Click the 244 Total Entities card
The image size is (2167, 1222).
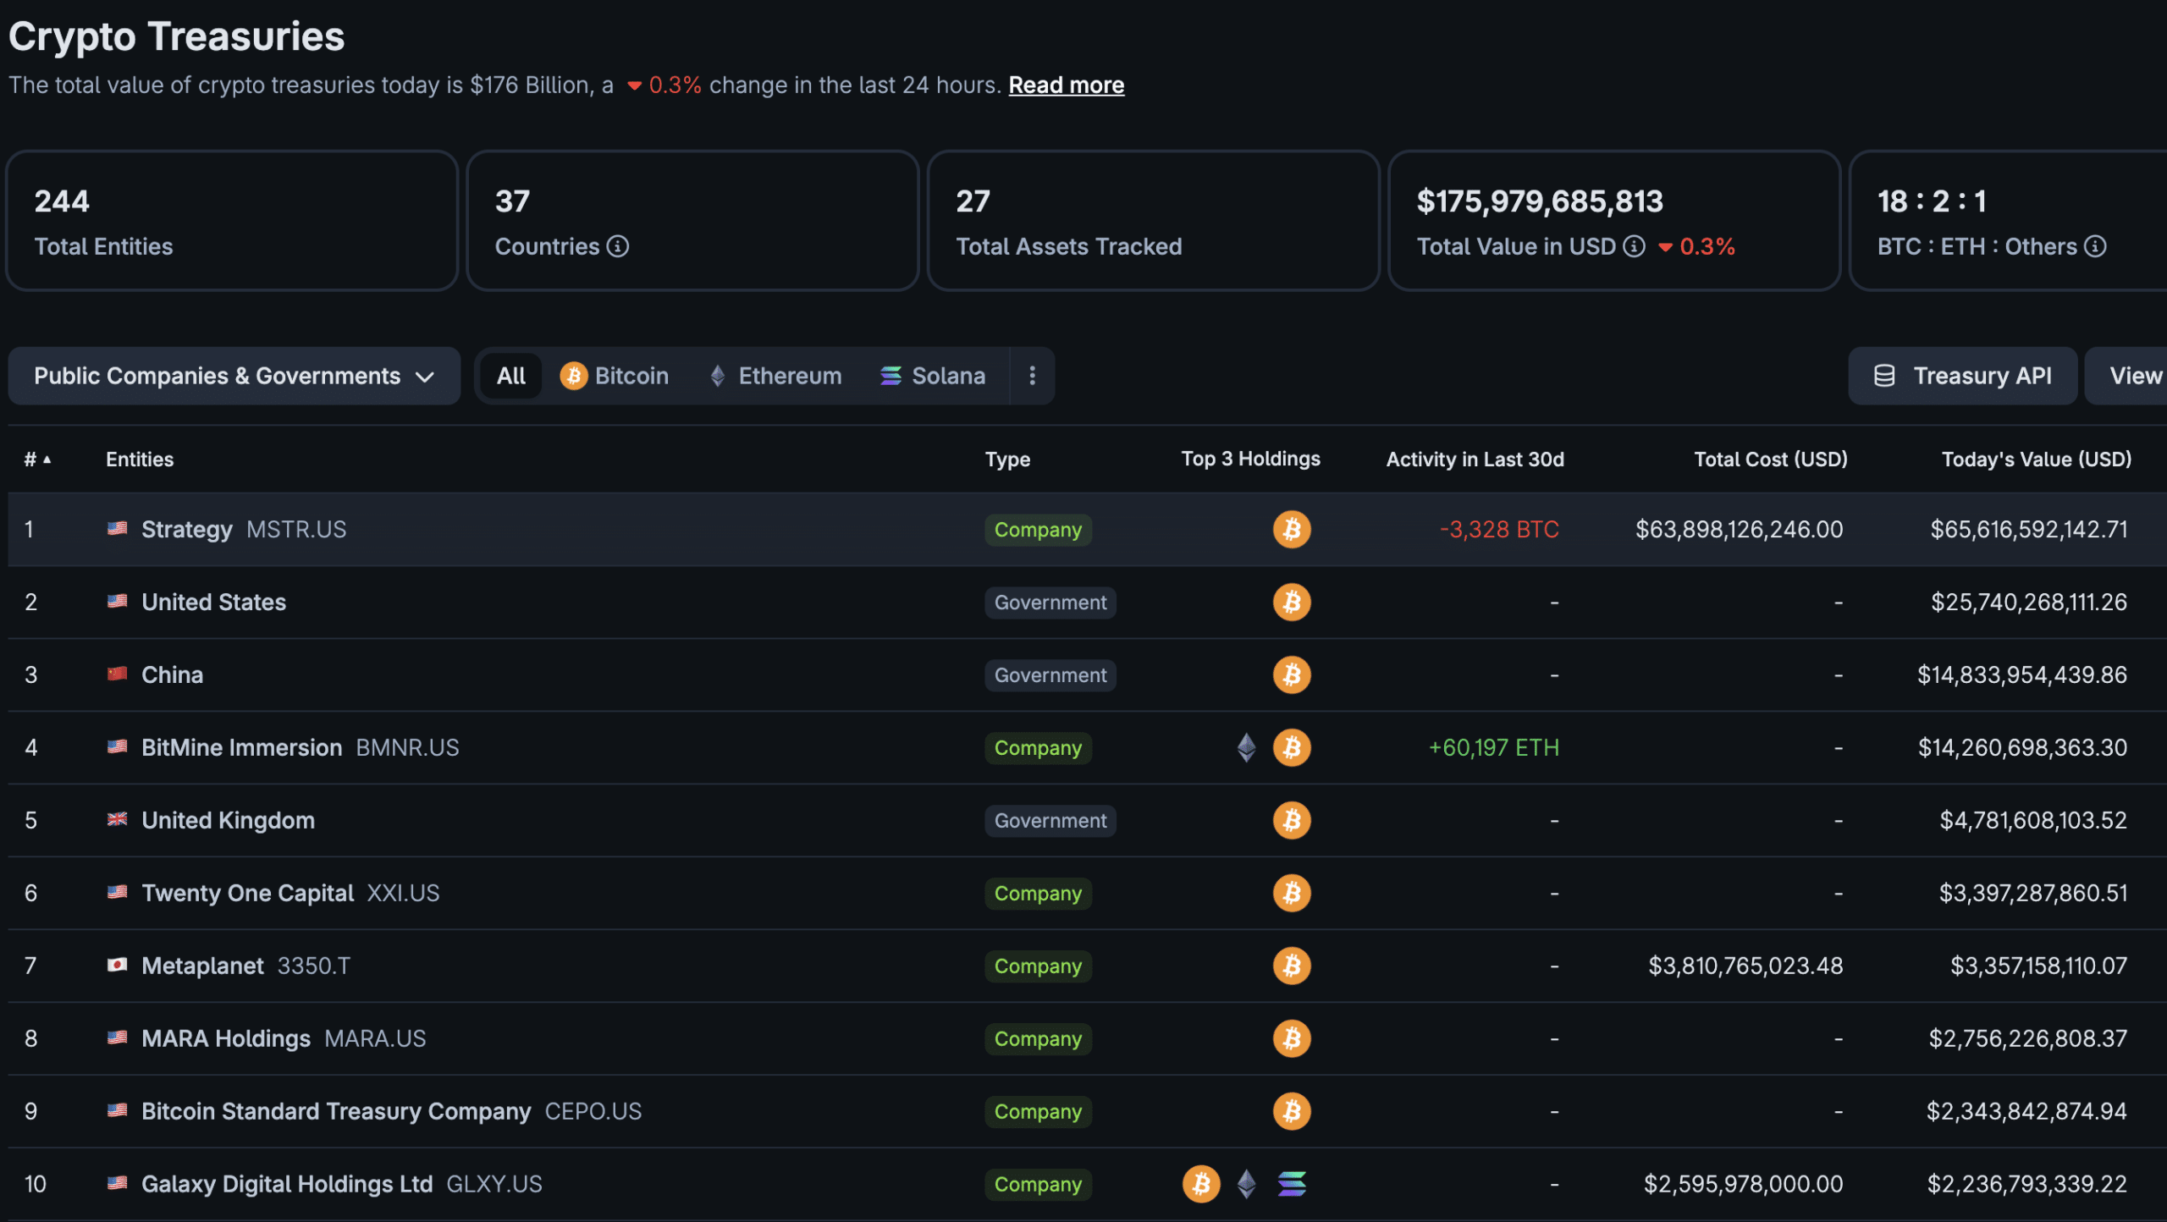tap(232, 221)
